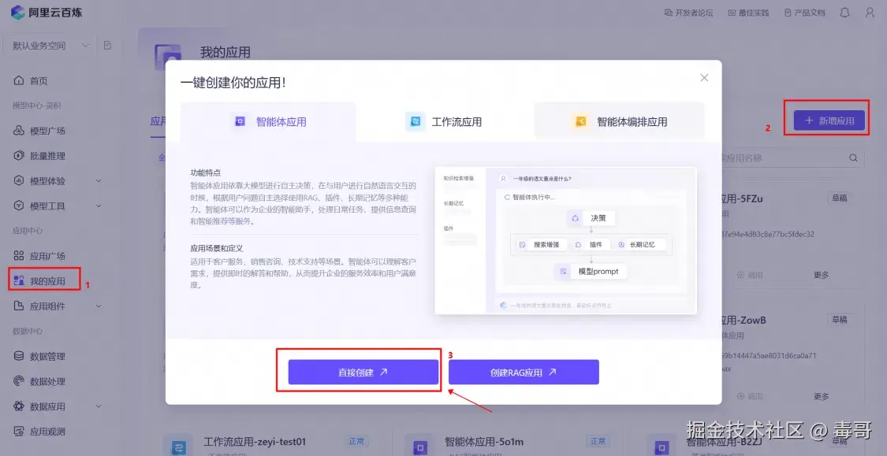Click the 开发者论坛 icon in header

point(668,13)
